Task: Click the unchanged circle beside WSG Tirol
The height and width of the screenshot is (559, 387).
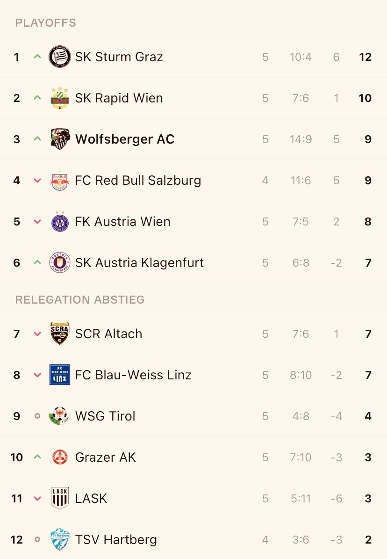Action: 37,416
